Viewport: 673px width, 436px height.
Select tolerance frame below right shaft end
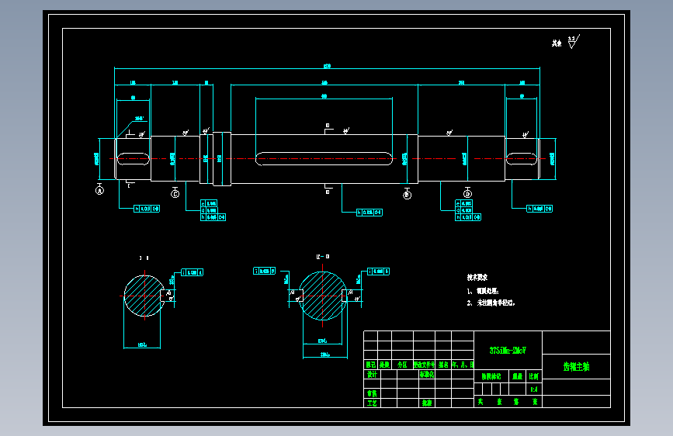pos(539,209)
